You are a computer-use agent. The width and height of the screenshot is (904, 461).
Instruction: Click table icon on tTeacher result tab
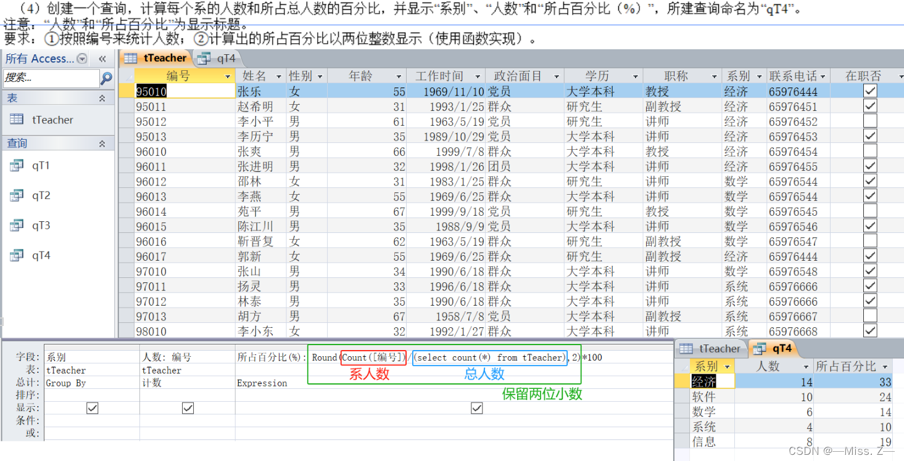click(687, 348)
